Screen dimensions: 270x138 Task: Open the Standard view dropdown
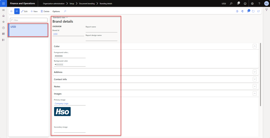[60, 17]
